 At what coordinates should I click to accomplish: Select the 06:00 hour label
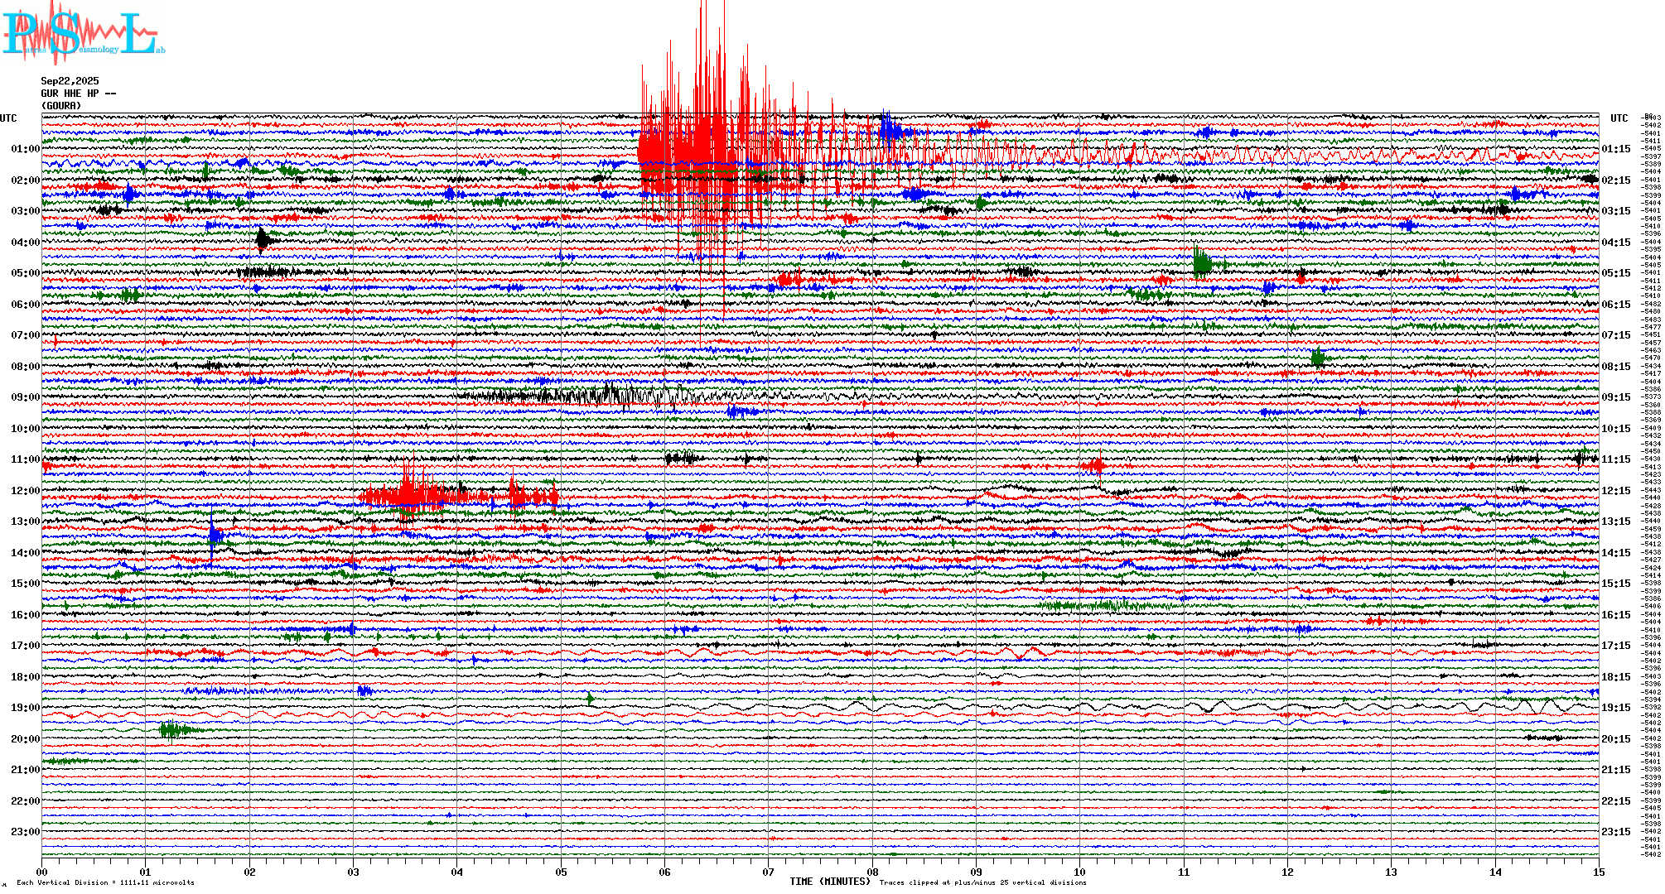pyautogui.click(x=25, y=305)
